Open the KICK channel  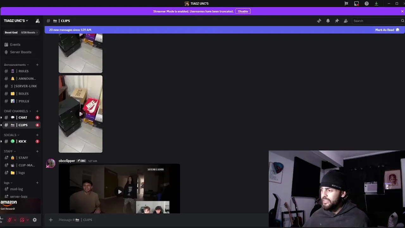pyautogui.click(x=21, y=141)
